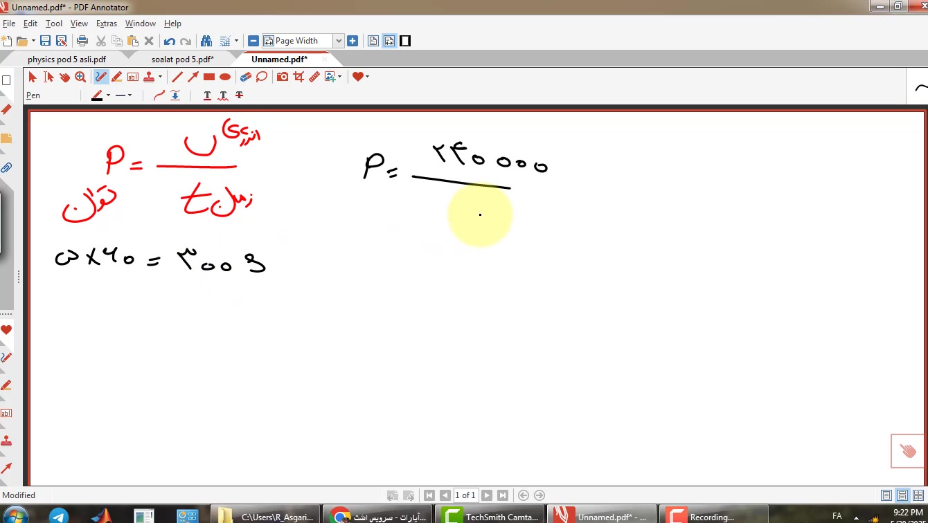Image resolution: width=928 pixels, height=523 pixels.
Task: Choose the filled Ellipse shape tool
Action: 225,77
